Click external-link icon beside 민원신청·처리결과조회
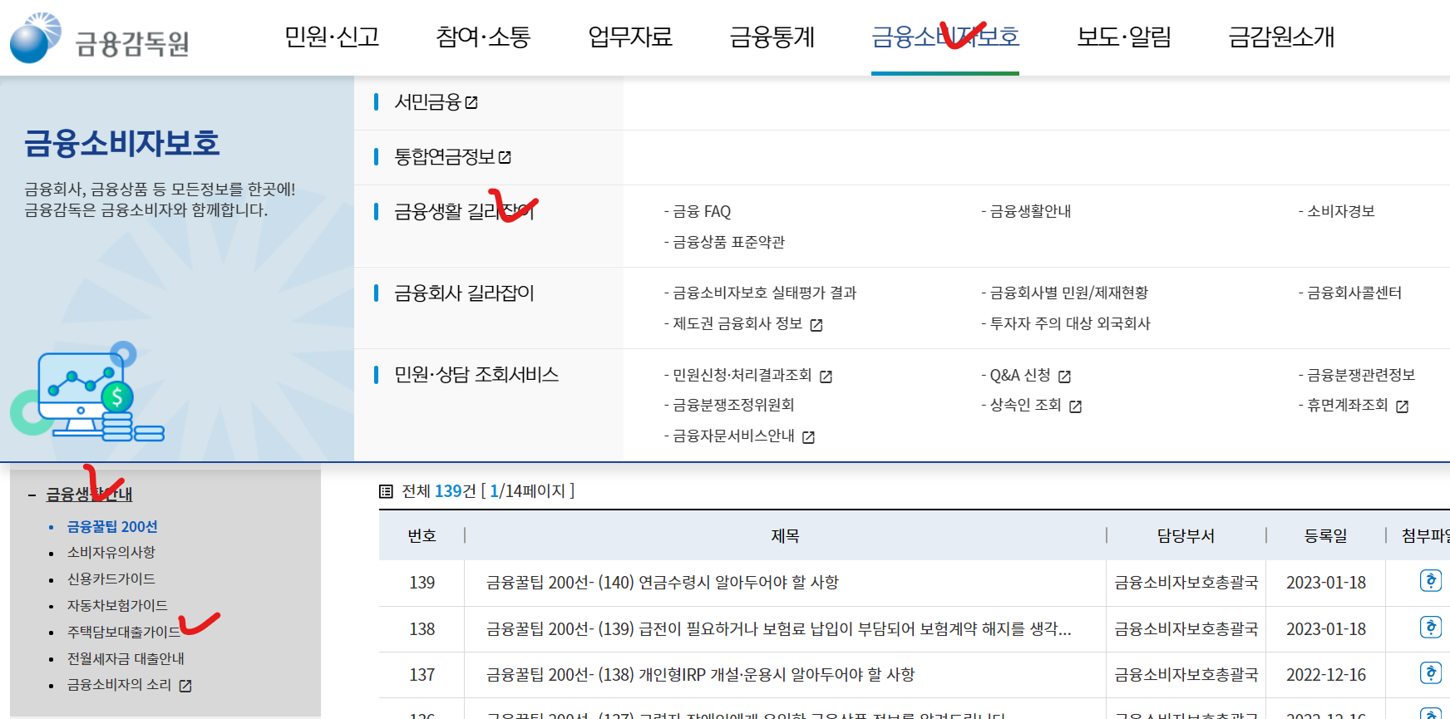The width and height of the screenshot is (1450, 719). [x=826, y=377]
